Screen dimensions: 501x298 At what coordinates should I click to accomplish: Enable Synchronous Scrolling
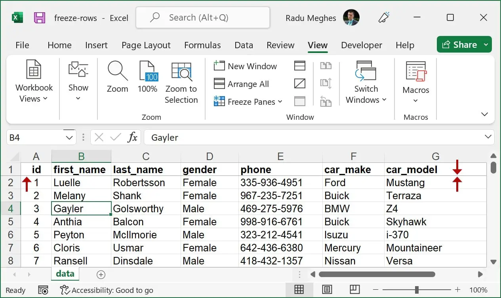[x=326, y=83]
